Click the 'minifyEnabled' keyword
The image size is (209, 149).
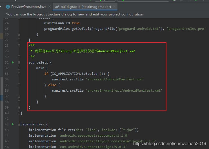(x=57, y=23)
